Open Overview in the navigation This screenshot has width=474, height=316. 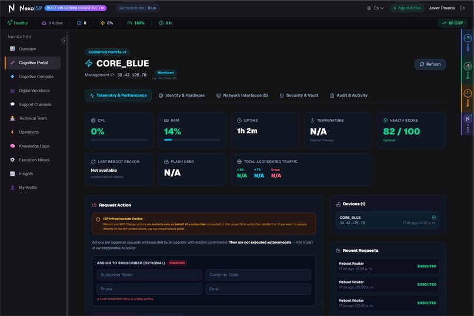coord(33,49)
